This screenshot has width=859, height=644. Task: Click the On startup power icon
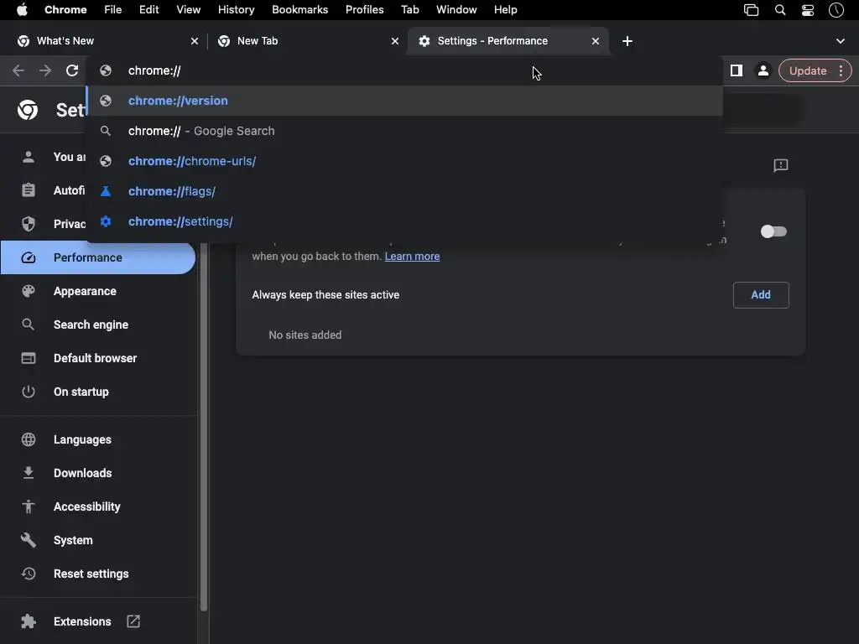[29, 392]
